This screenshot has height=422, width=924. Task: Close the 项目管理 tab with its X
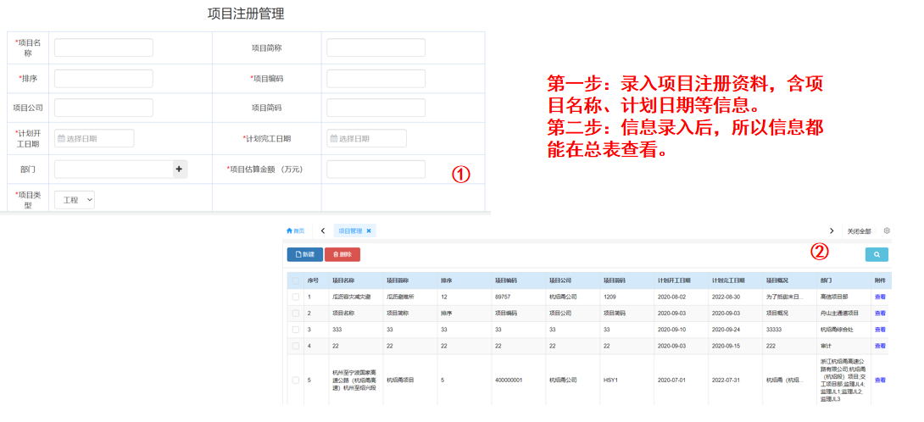[x=369, y=230]
